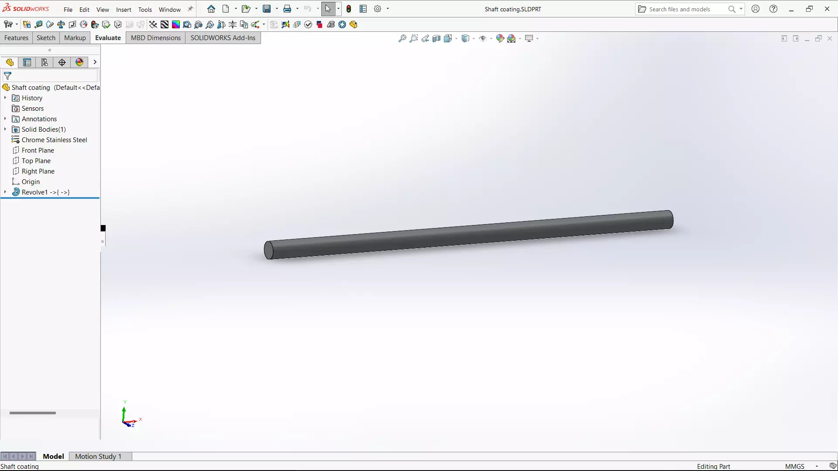Image resolution: width=838 pixels, height=471 pixels.
Task: Switch to MBD Dimensions tab
Action: [x=156, y=38]
